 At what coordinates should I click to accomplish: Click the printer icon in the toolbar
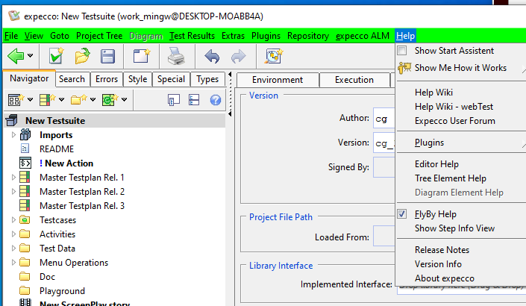tap(175, 56)
